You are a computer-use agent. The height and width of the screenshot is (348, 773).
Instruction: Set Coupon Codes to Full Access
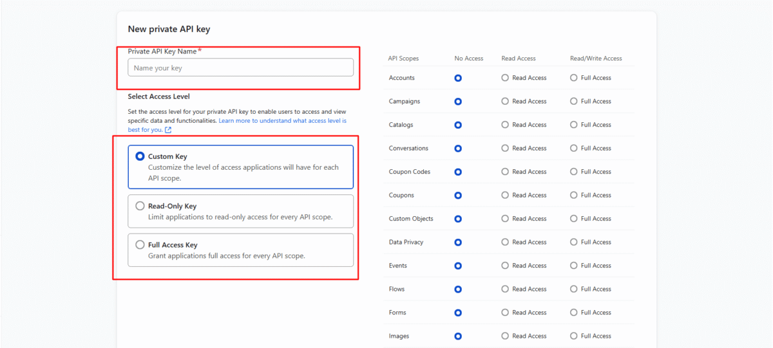[x=574, y=172]
